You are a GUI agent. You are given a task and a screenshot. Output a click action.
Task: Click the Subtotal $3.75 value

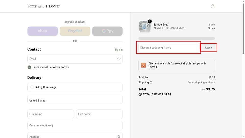(x=212, y=77)
